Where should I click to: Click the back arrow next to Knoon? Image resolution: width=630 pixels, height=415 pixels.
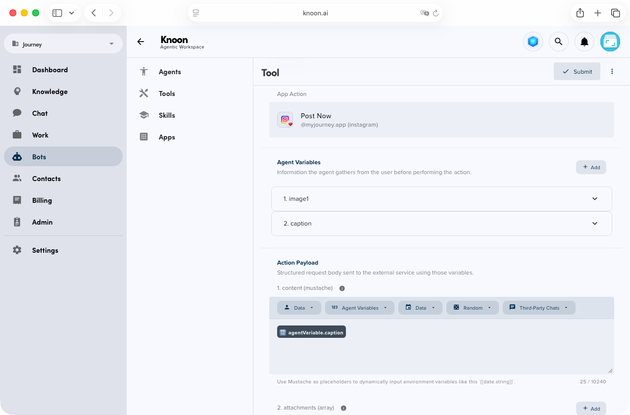click(141, 42)
